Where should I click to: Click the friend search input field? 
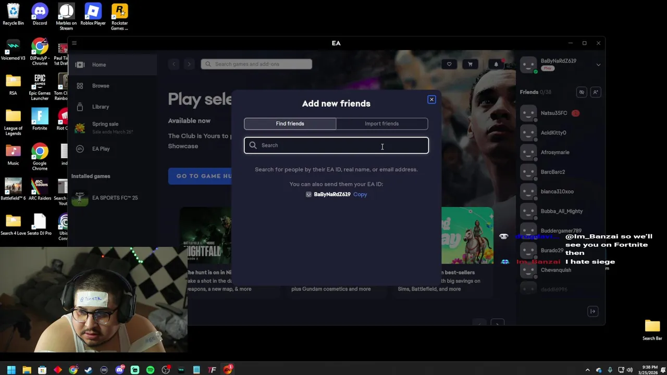click(x=336, y=145)
